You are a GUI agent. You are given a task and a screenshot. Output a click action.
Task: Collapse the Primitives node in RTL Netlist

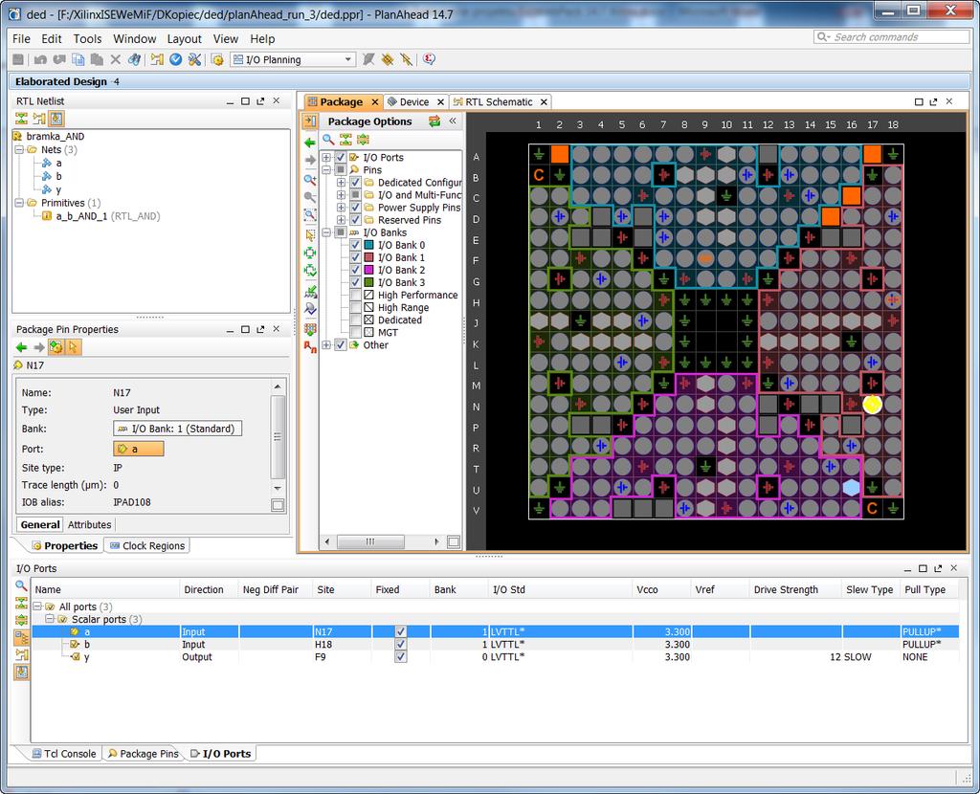coord(19,203)
